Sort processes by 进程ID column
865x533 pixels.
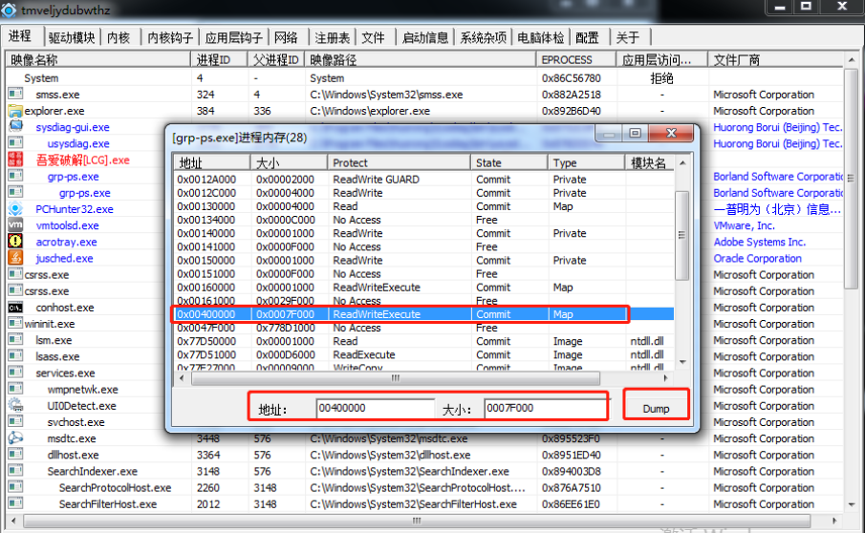coord(220,59)
